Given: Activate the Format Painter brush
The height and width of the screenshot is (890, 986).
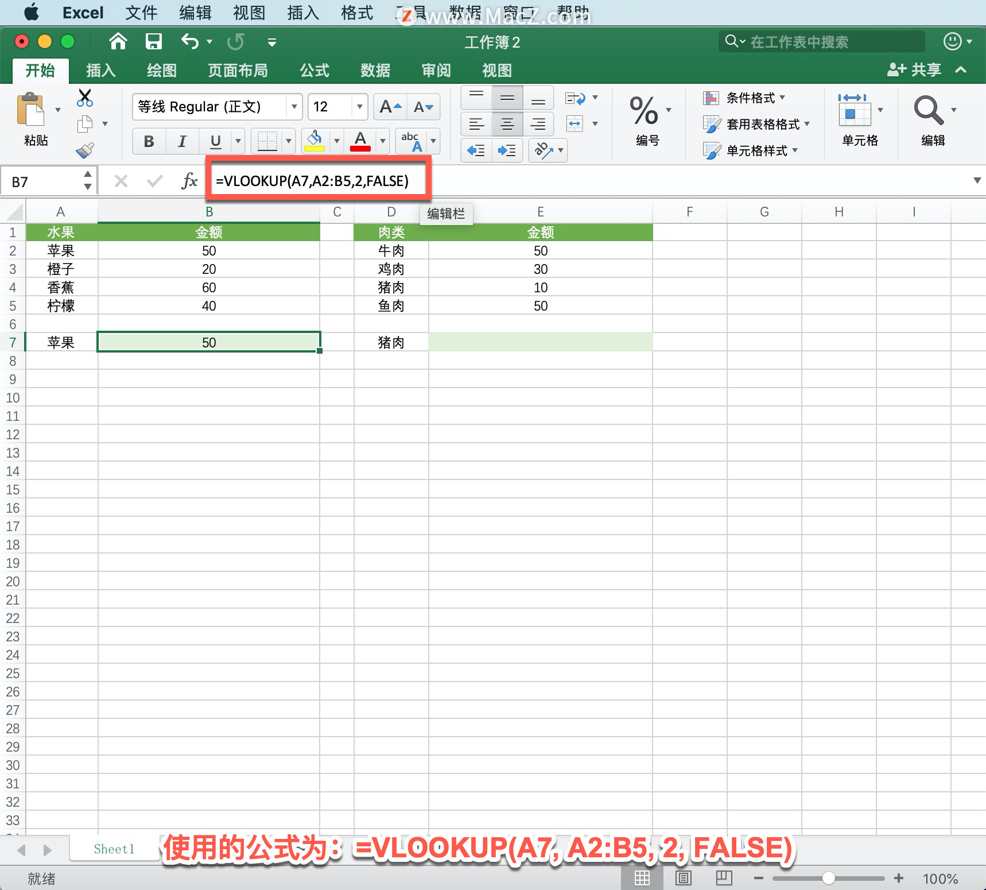Looking at the screenshot, I should tap(85, 150).
